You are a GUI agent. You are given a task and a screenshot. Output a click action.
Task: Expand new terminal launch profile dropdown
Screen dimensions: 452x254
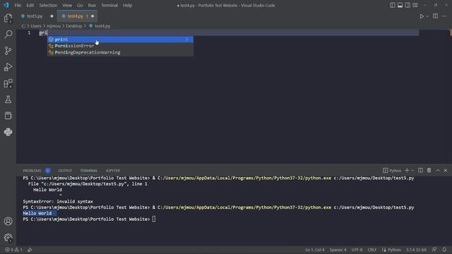pos(412,171)
